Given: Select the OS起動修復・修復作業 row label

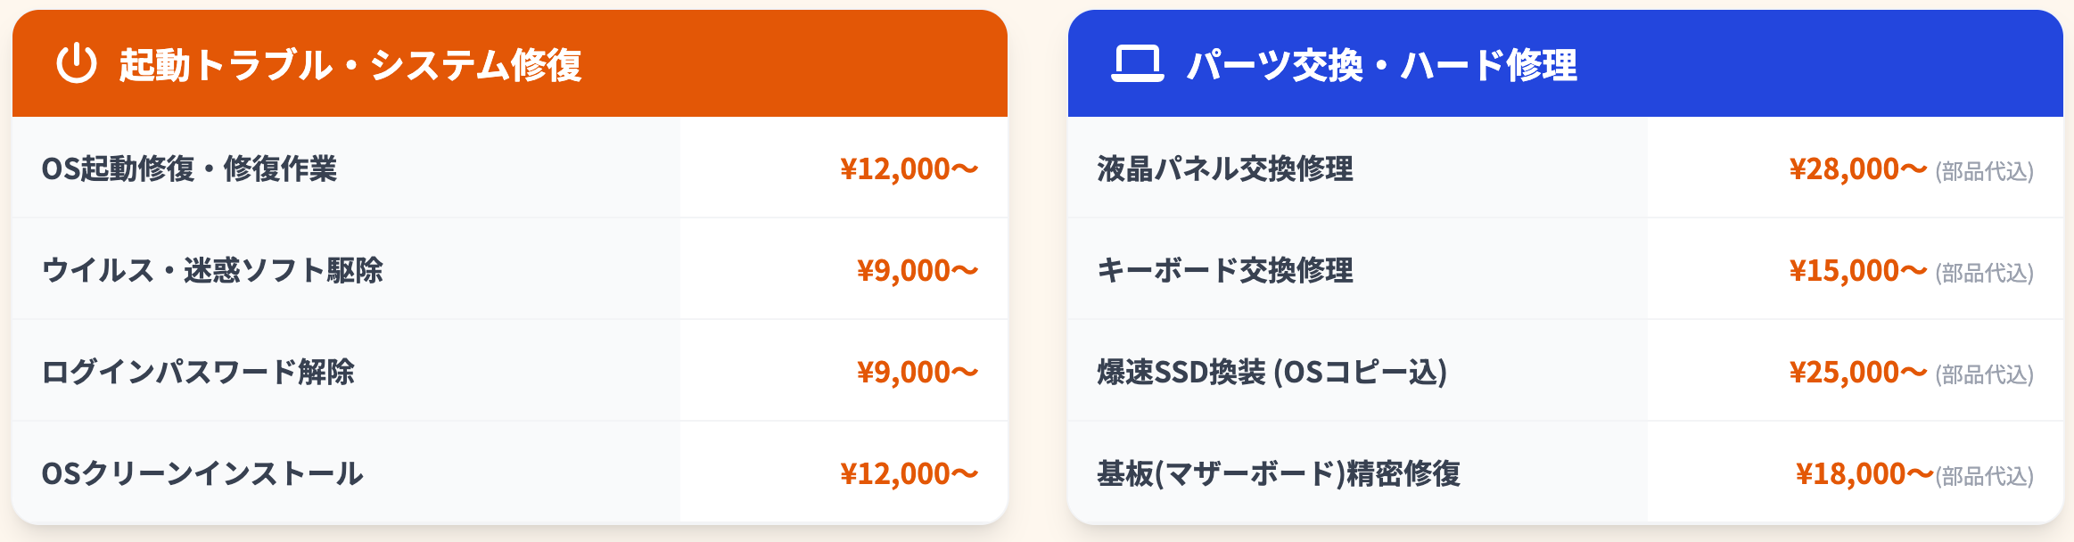Looking at the screenshot, I should (x=189, y=168).
